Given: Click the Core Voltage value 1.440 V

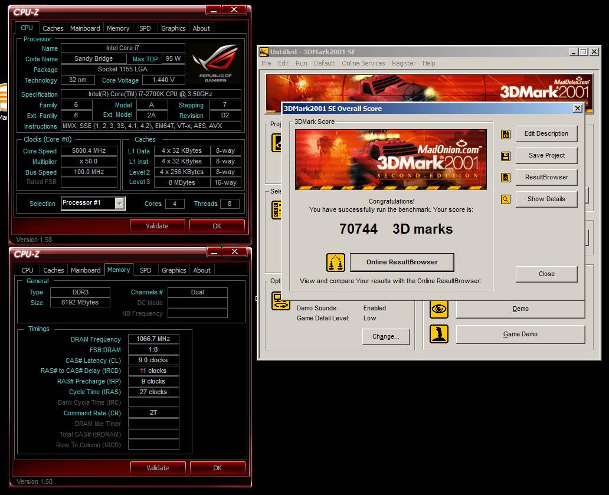Looking at the screenshot, I should point(163,80).
